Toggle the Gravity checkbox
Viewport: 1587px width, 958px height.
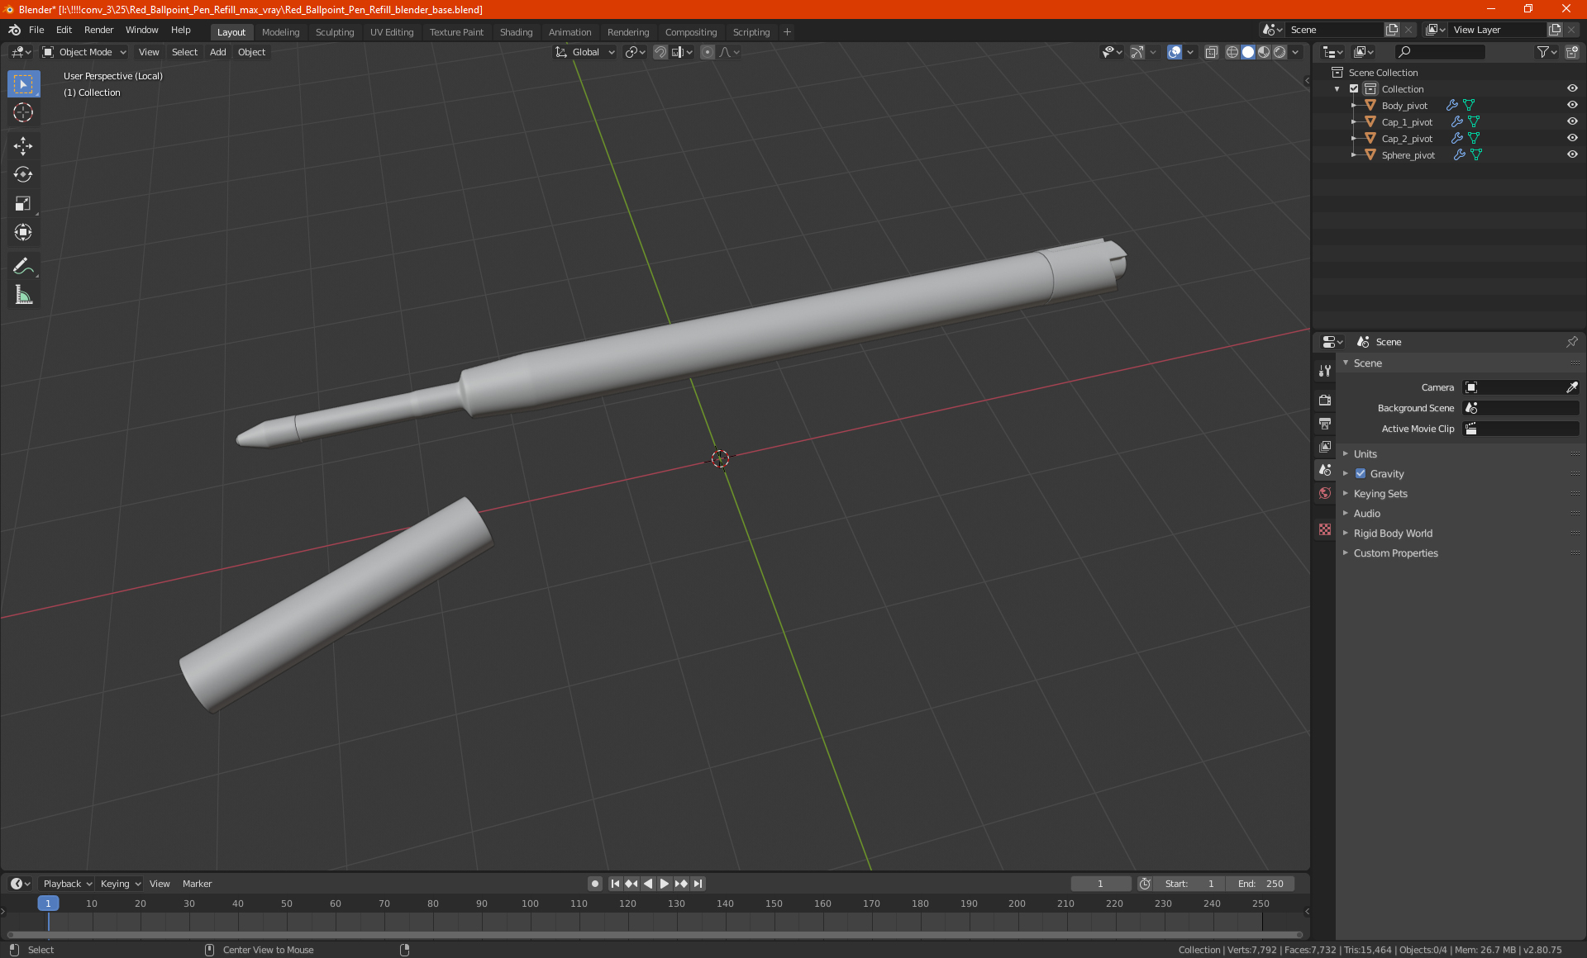[1361, 474]
